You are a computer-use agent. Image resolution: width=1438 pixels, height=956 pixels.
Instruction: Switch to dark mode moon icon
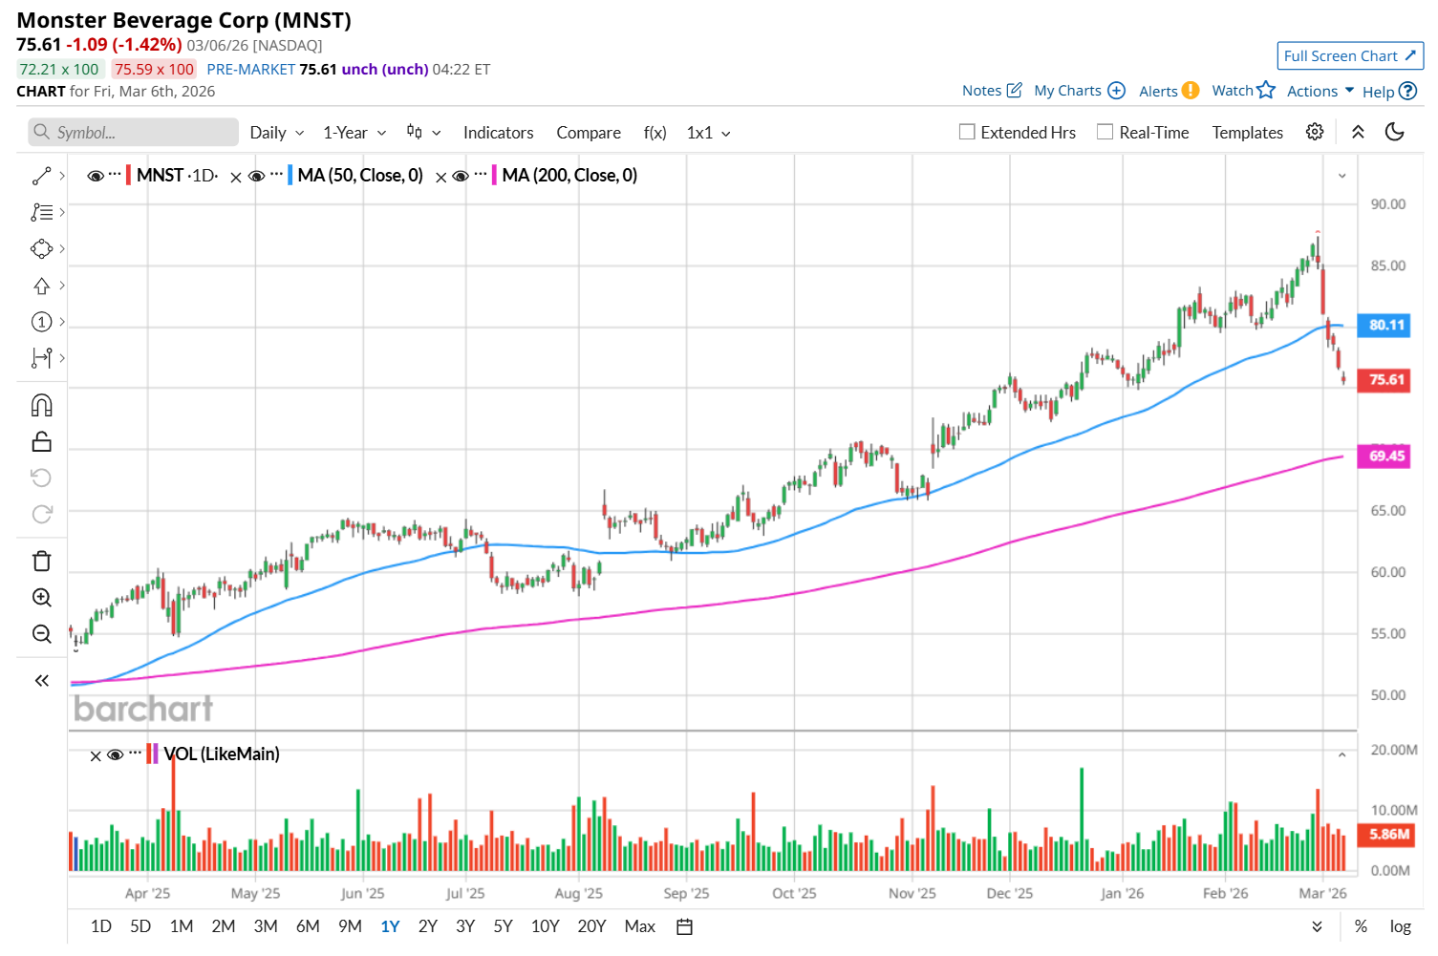1394,132
